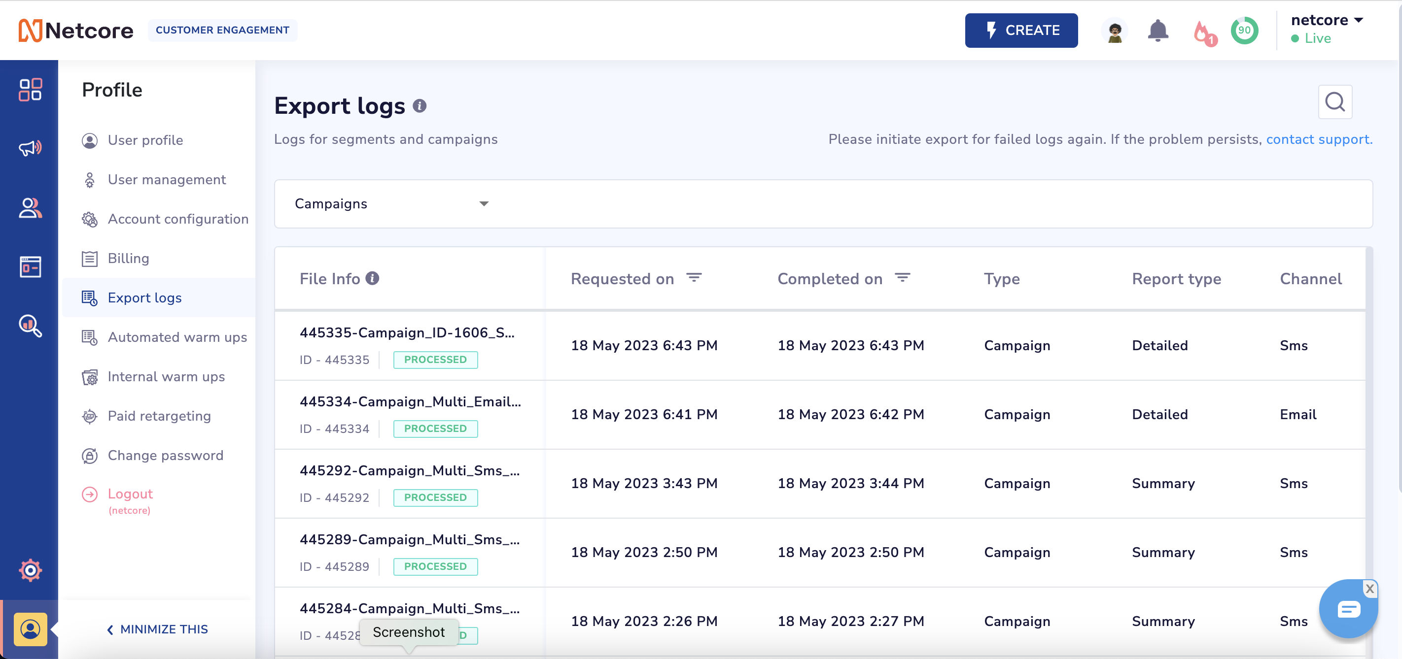Open the dashboard grid icon in sidebar

pyautogui.click(x=30, y=90)
